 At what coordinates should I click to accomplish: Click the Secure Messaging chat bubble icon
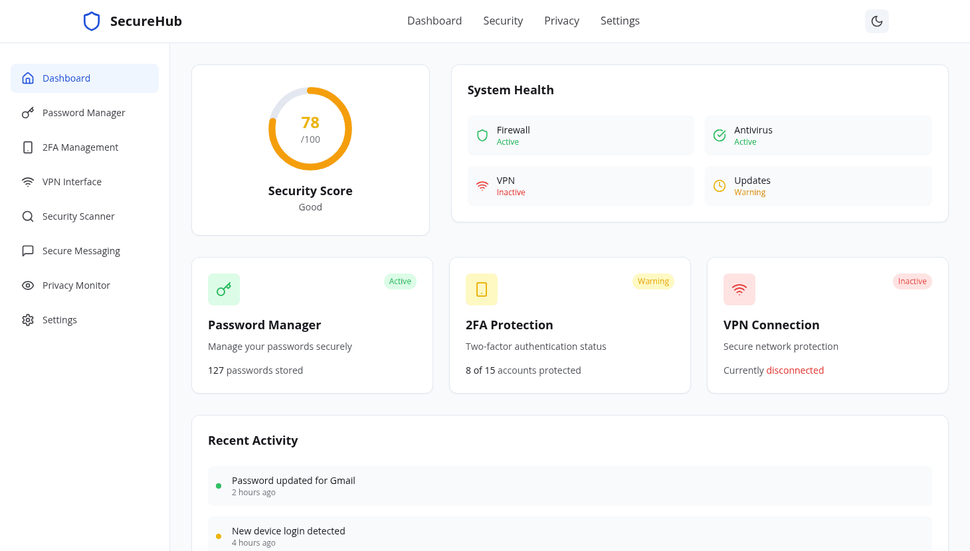(27, 250)
